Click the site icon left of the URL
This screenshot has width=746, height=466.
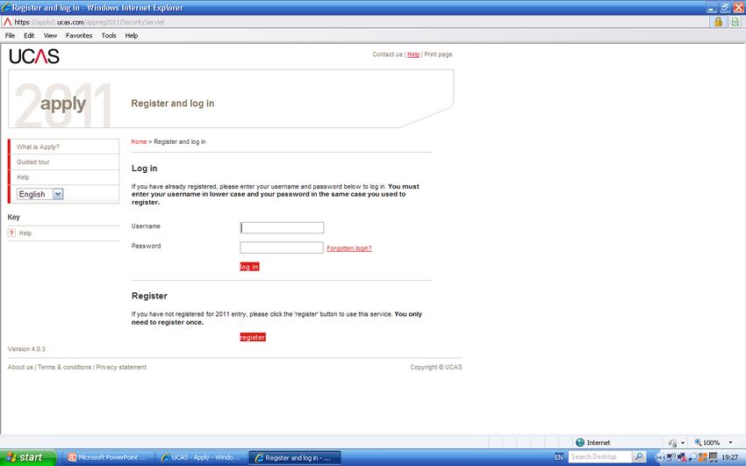point(7,22)
